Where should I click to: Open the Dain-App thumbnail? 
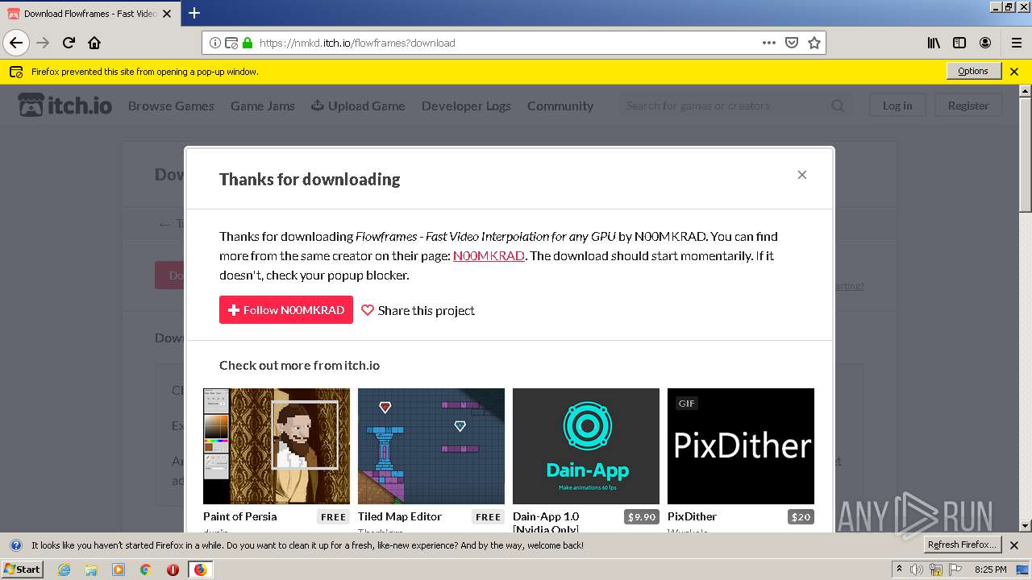(586, 446)
